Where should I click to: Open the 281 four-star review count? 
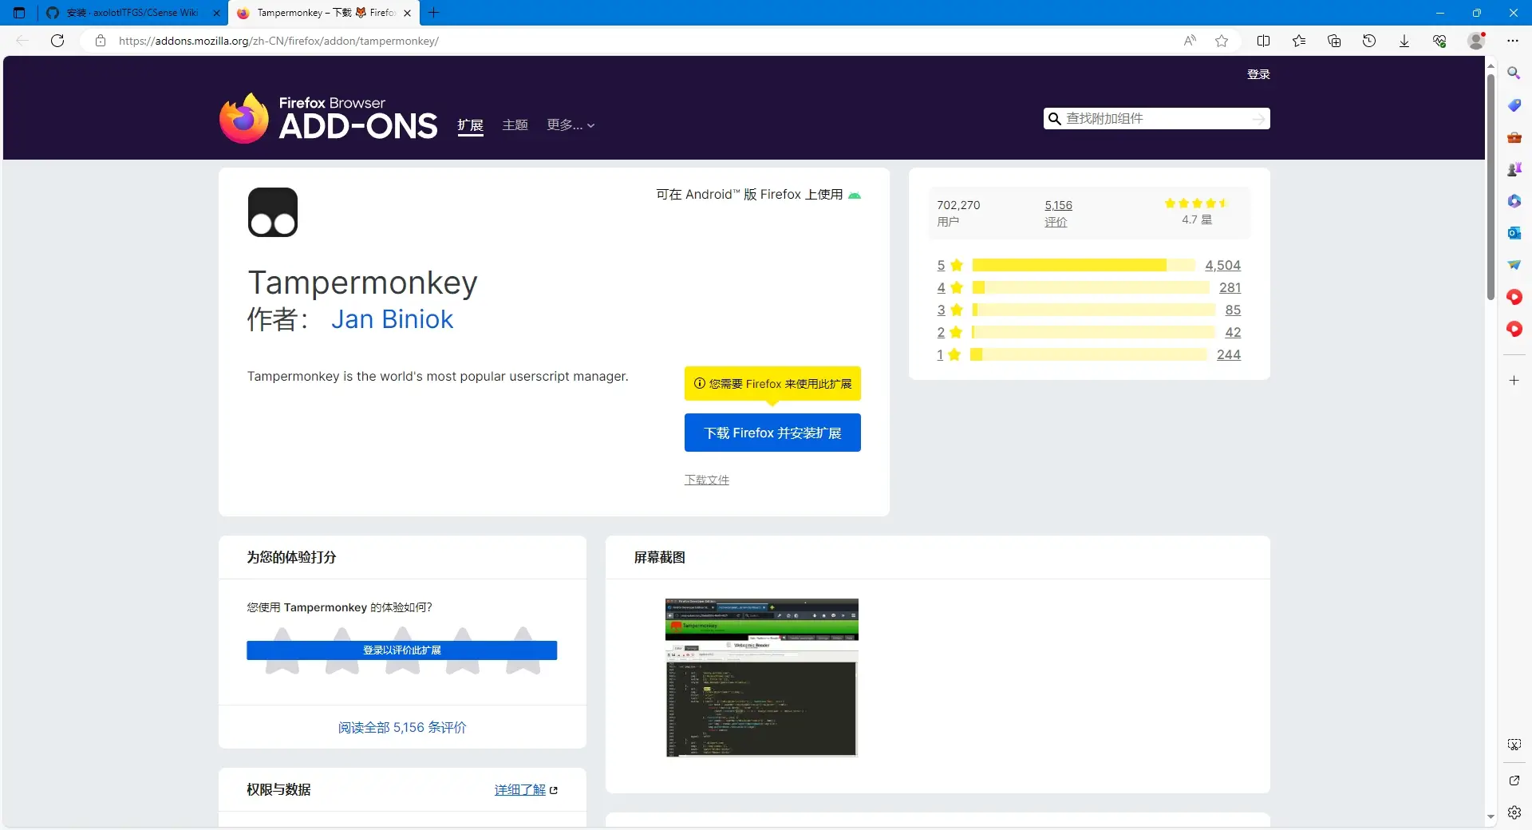coord(1230,287)
